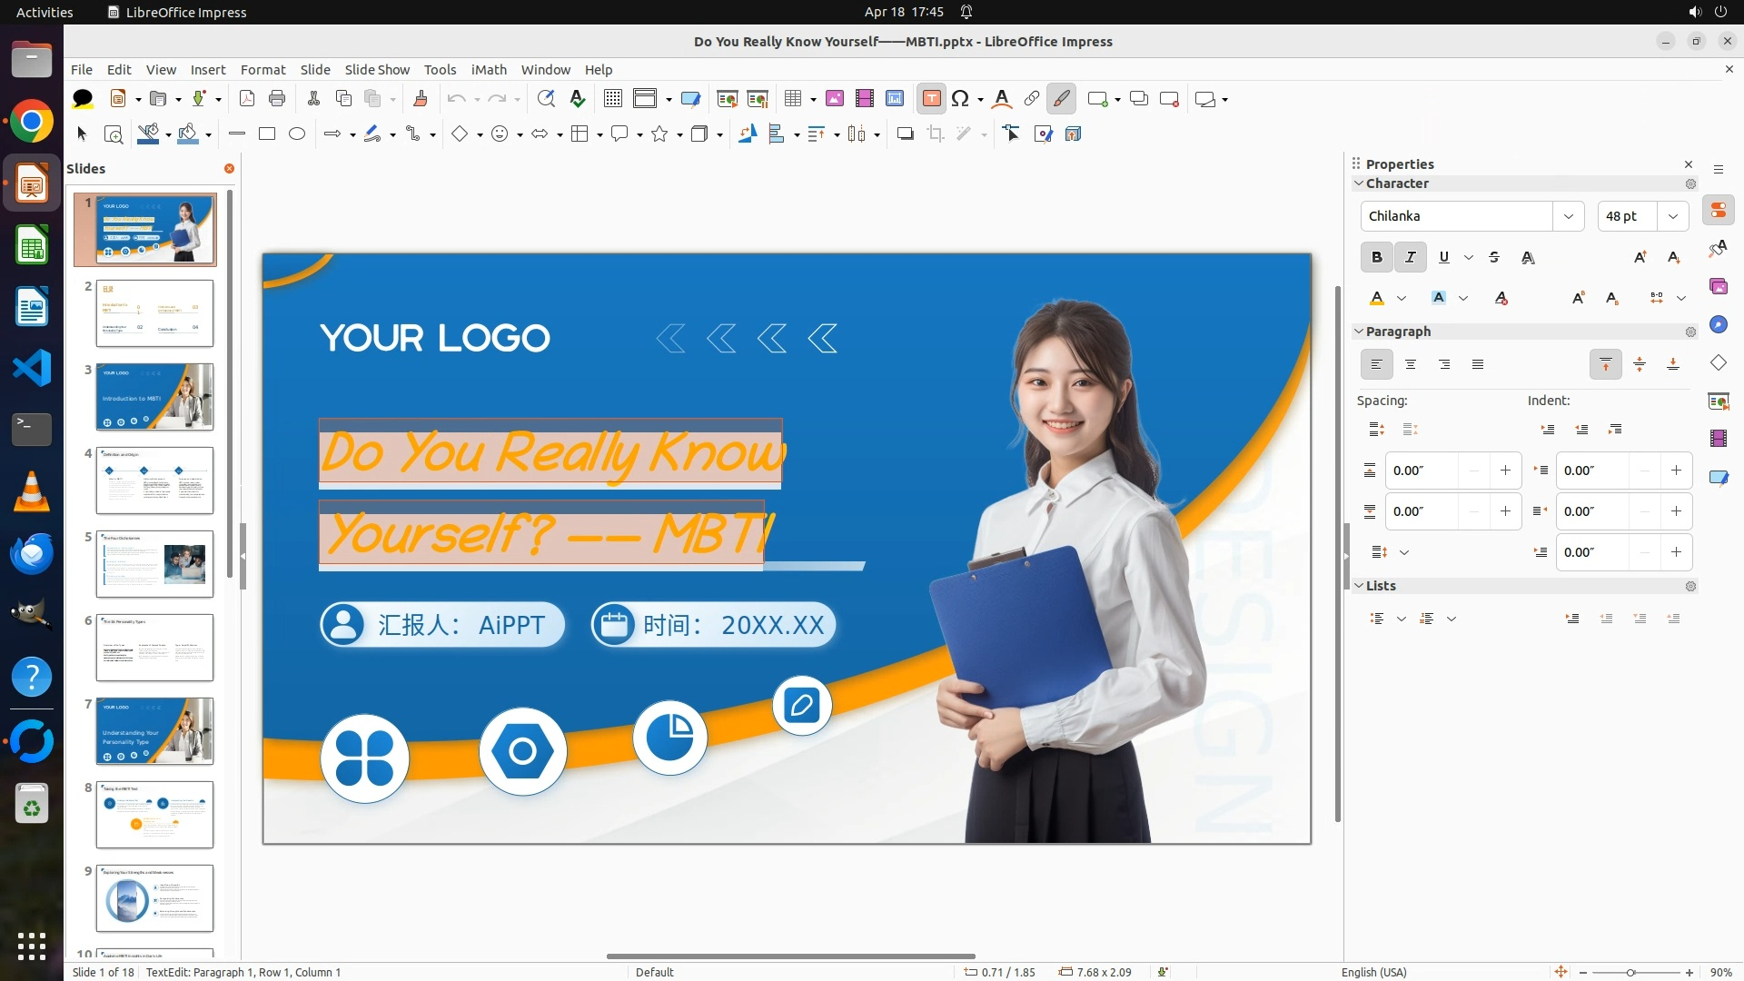Open the Slide Show menu
Image resolution: width=1744 pixels, height=981 pixels.
[377, 70]
